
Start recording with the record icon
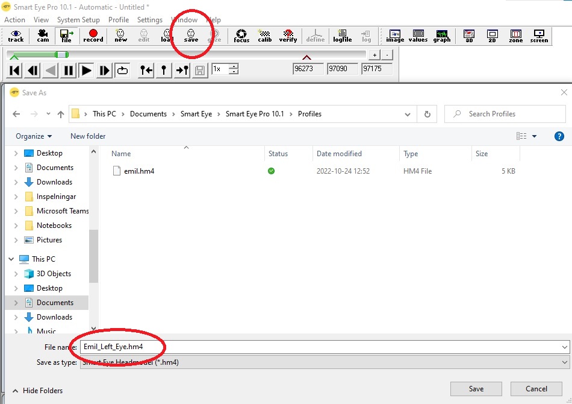point(93,36)
